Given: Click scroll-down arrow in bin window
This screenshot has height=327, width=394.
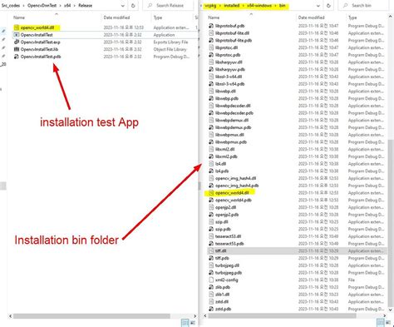Looking at the screenshot, I should pyautogui.click(x=391, y=310).
